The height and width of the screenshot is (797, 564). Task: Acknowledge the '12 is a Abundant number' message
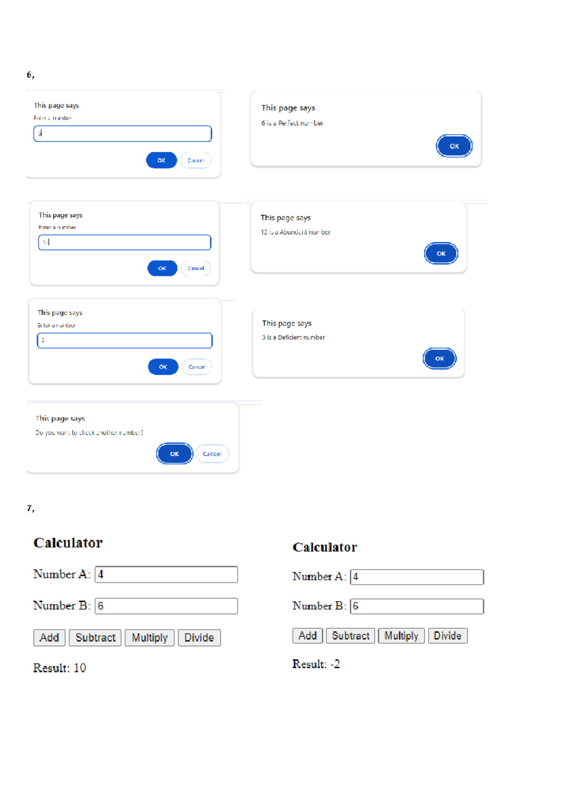(x=440, y=253)
